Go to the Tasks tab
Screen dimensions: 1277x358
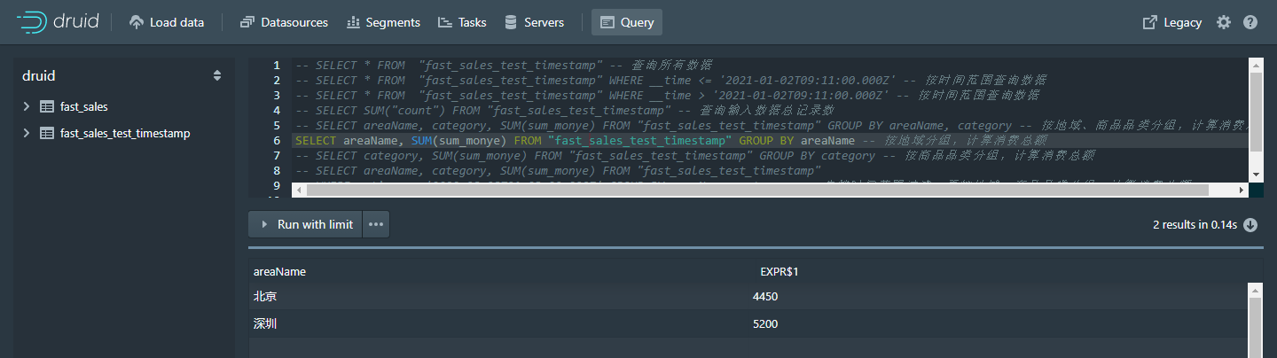[x=462, y=22]
